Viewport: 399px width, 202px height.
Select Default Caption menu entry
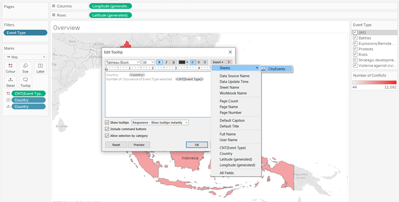click(232, 121)
